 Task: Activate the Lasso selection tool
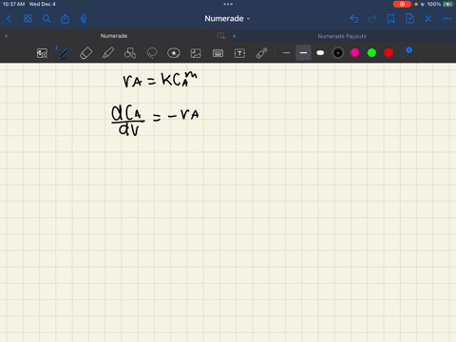click(x=152, y=53)
